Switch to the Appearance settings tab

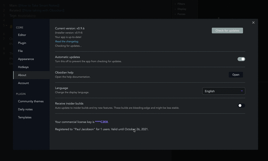pos(26,59)
